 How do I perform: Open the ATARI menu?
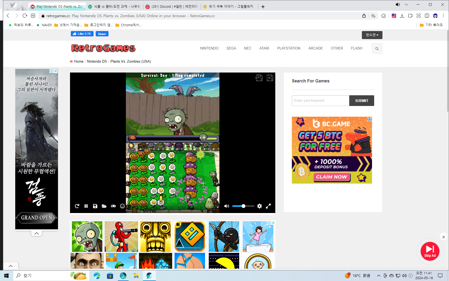point(264,48)
